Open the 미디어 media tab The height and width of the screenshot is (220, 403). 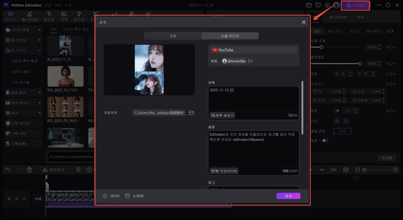(11, 17)
